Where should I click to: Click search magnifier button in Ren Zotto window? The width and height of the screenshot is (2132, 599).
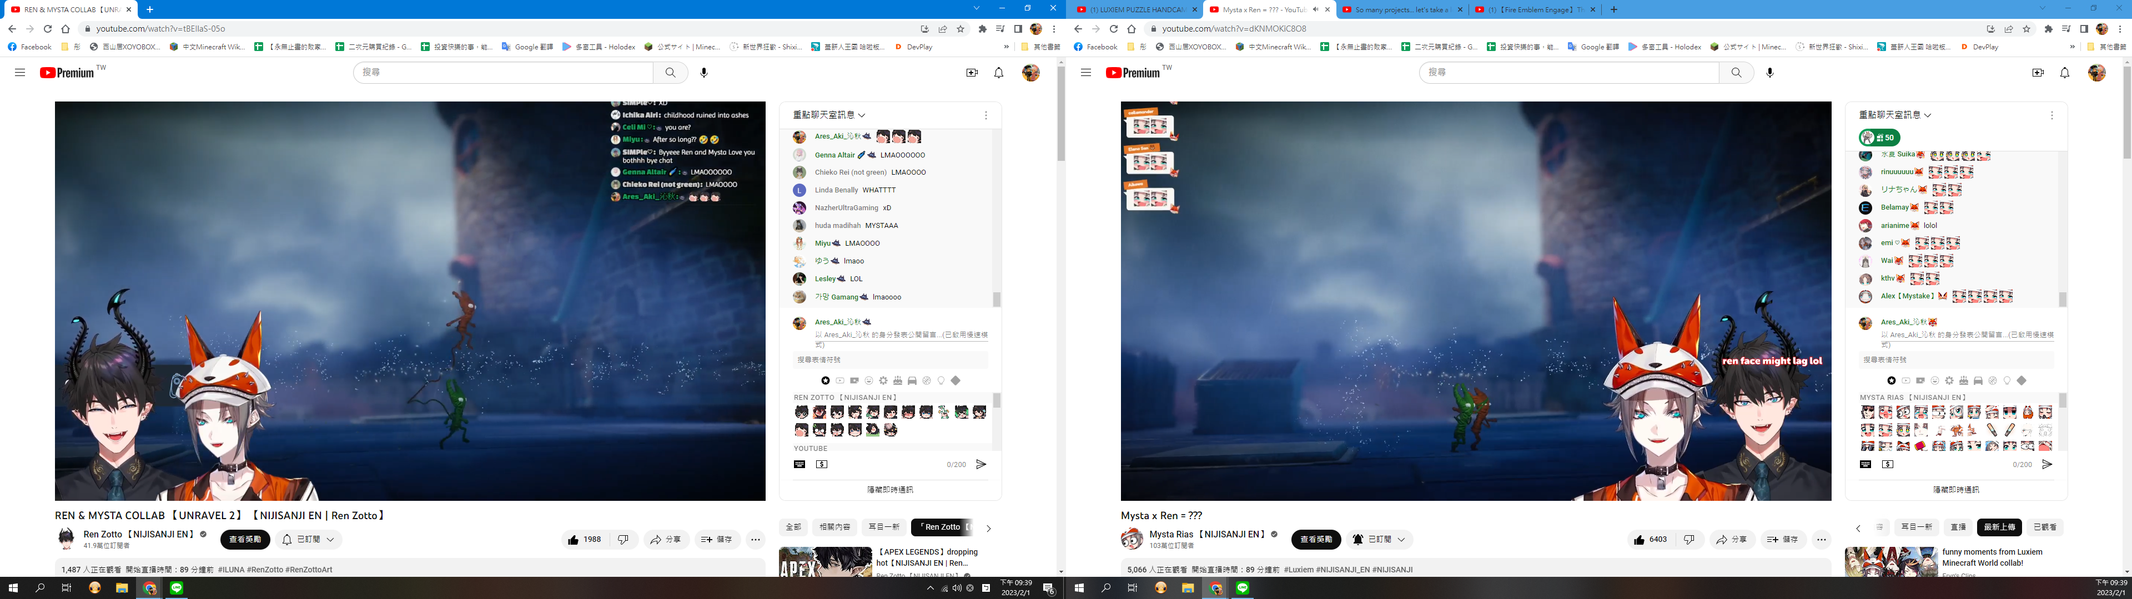point(670,73)
